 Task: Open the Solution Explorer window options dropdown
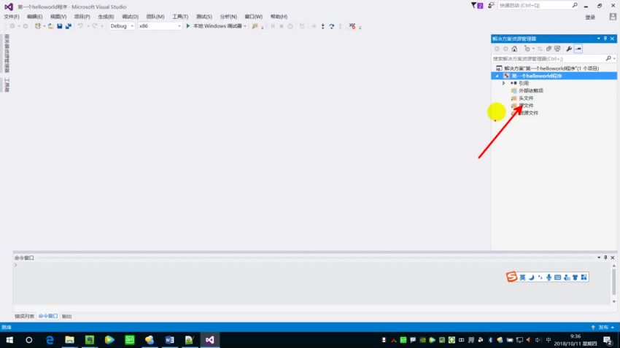[x=599, y=39]
